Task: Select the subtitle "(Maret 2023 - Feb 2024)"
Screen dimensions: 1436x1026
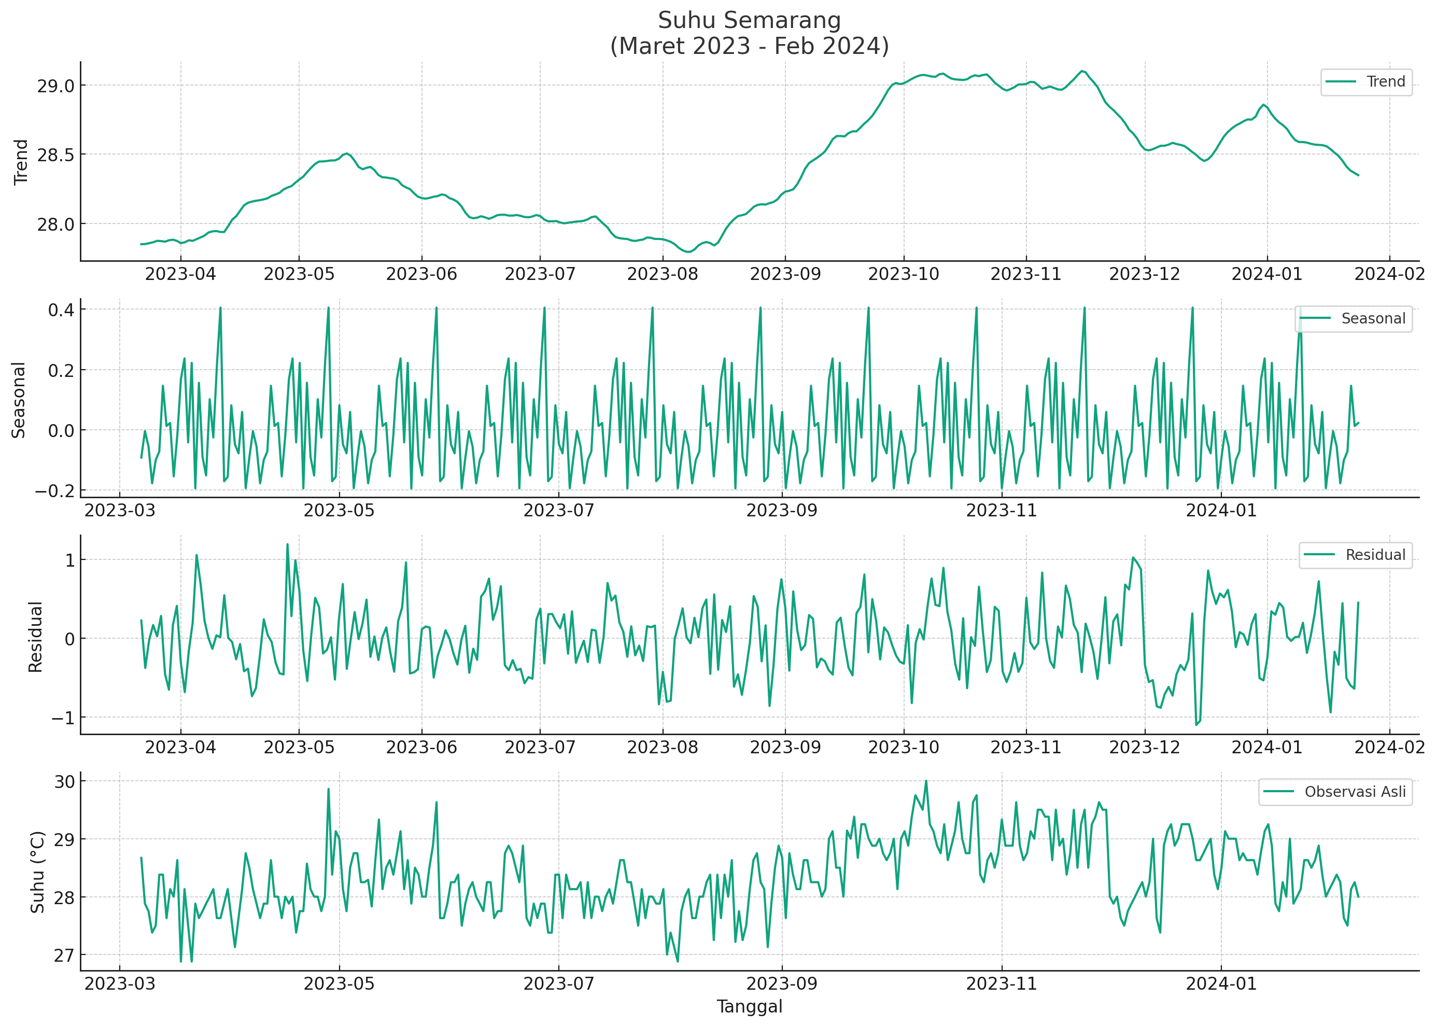Action: [x=749, y=46]
